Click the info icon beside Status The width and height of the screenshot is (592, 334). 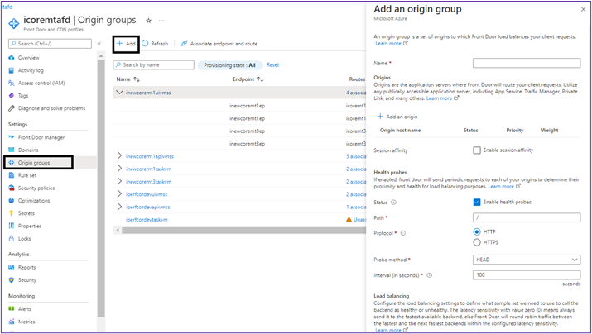(x=393, y=202)
